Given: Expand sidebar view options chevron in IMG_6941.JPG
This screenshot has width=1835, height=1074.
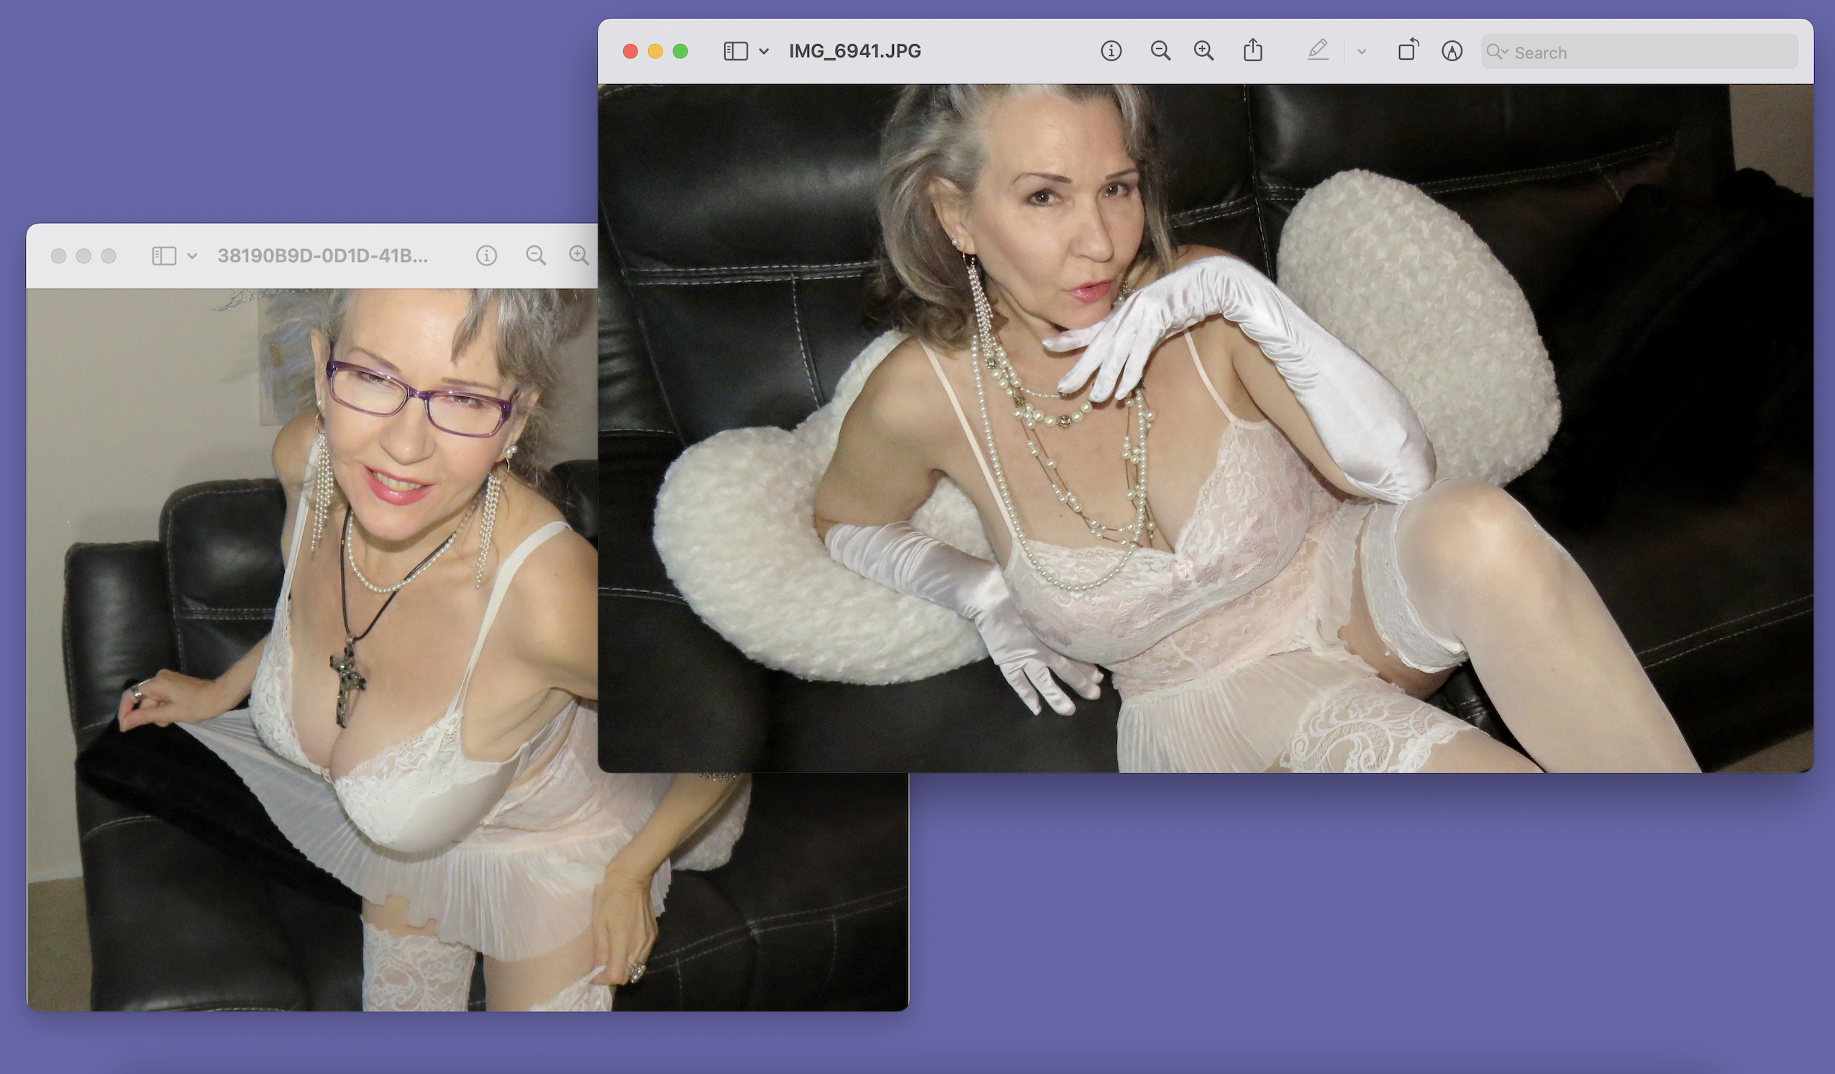Looking at the screenshot, I should pos(764,51).
